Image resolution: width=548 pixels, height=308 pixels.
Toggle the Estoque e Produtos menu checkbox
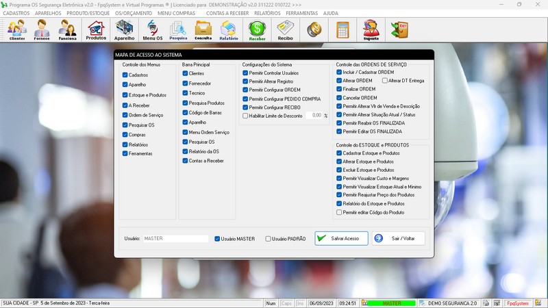point(125,94)
